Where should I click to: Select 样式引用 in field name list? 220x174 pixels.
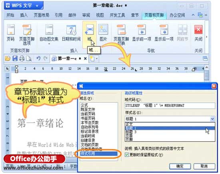coord(99,154)
